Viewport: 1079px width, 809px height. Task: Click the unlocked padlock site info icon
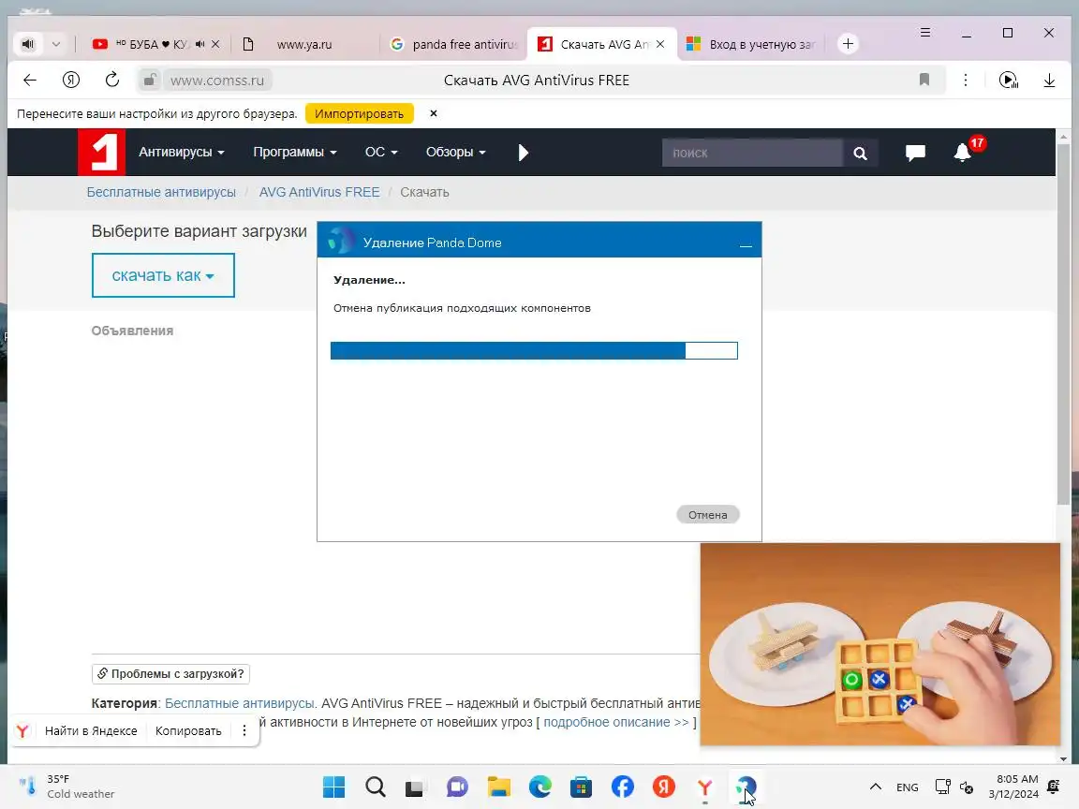pyautogui.click(x=149, y=81)
